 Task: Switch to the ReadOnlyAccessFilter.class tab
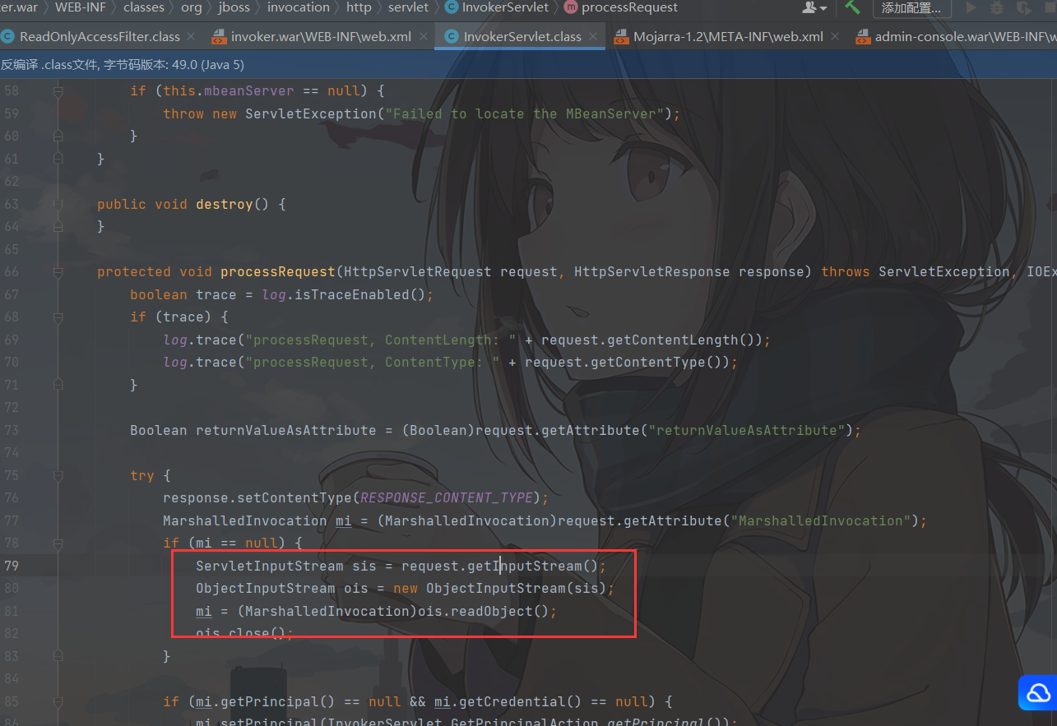(x=99, y=37)
